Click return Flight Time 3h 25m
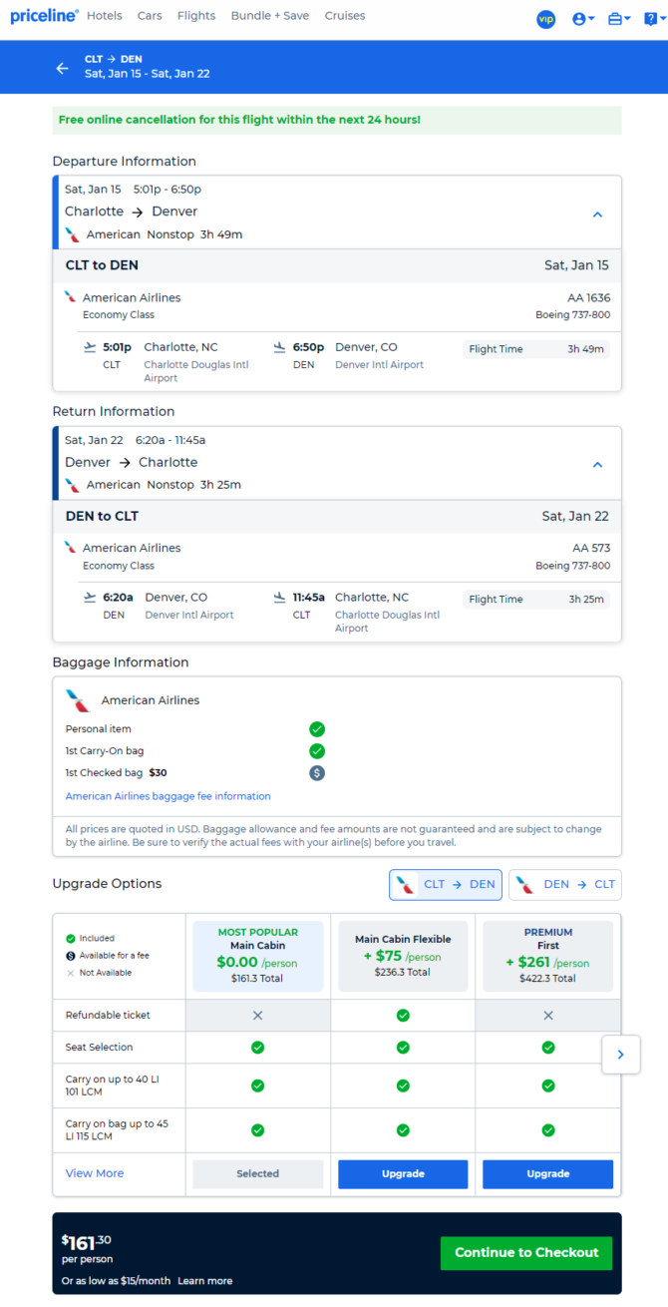 (x=536, y=600)
